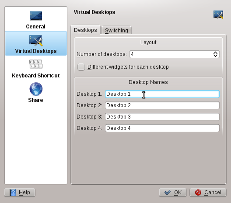Click the Desktop 4 name field
The height and width of the screenshot is (203, 231).
coord(162,128)
